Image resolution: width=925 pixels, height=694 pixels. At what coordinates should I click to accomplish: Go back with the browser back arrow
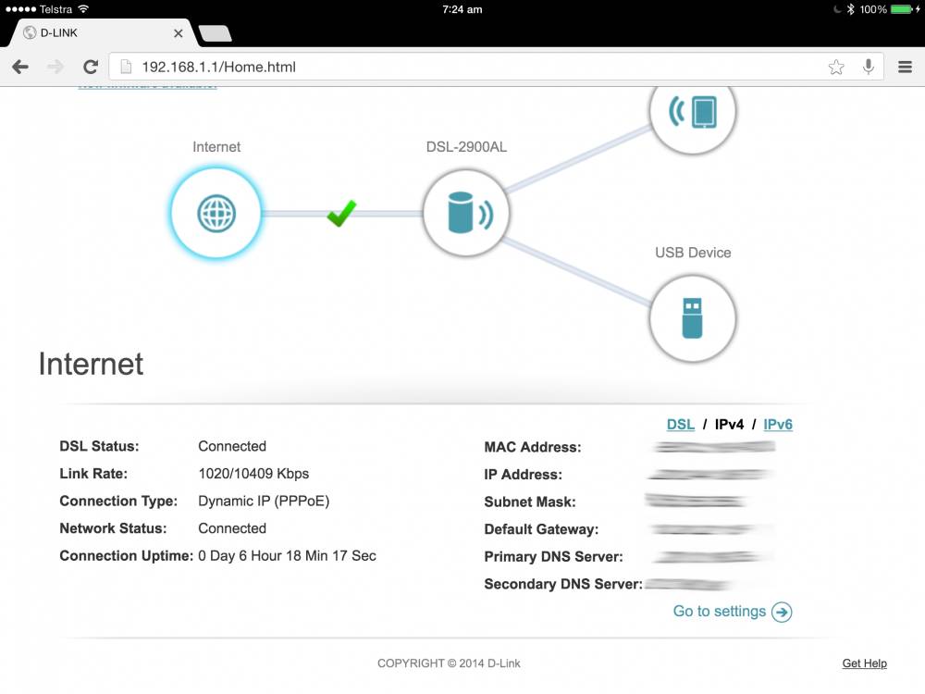pos(20,67)
